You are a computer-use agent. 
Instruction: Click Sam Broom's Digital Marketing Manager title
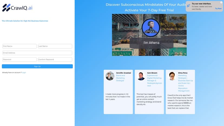pyautogui.click(x=154, y=81)
